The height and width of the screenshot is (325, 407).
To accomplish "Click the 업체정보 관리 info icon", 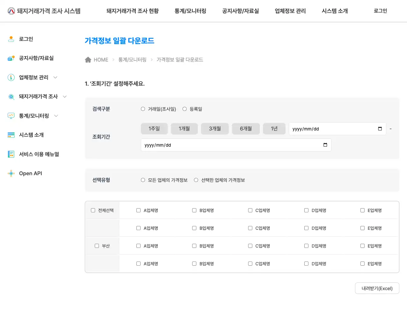I will (11, 77).
